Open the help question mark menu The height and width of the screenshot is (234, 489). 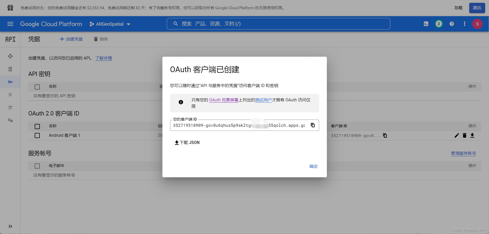tap(452, 24)
